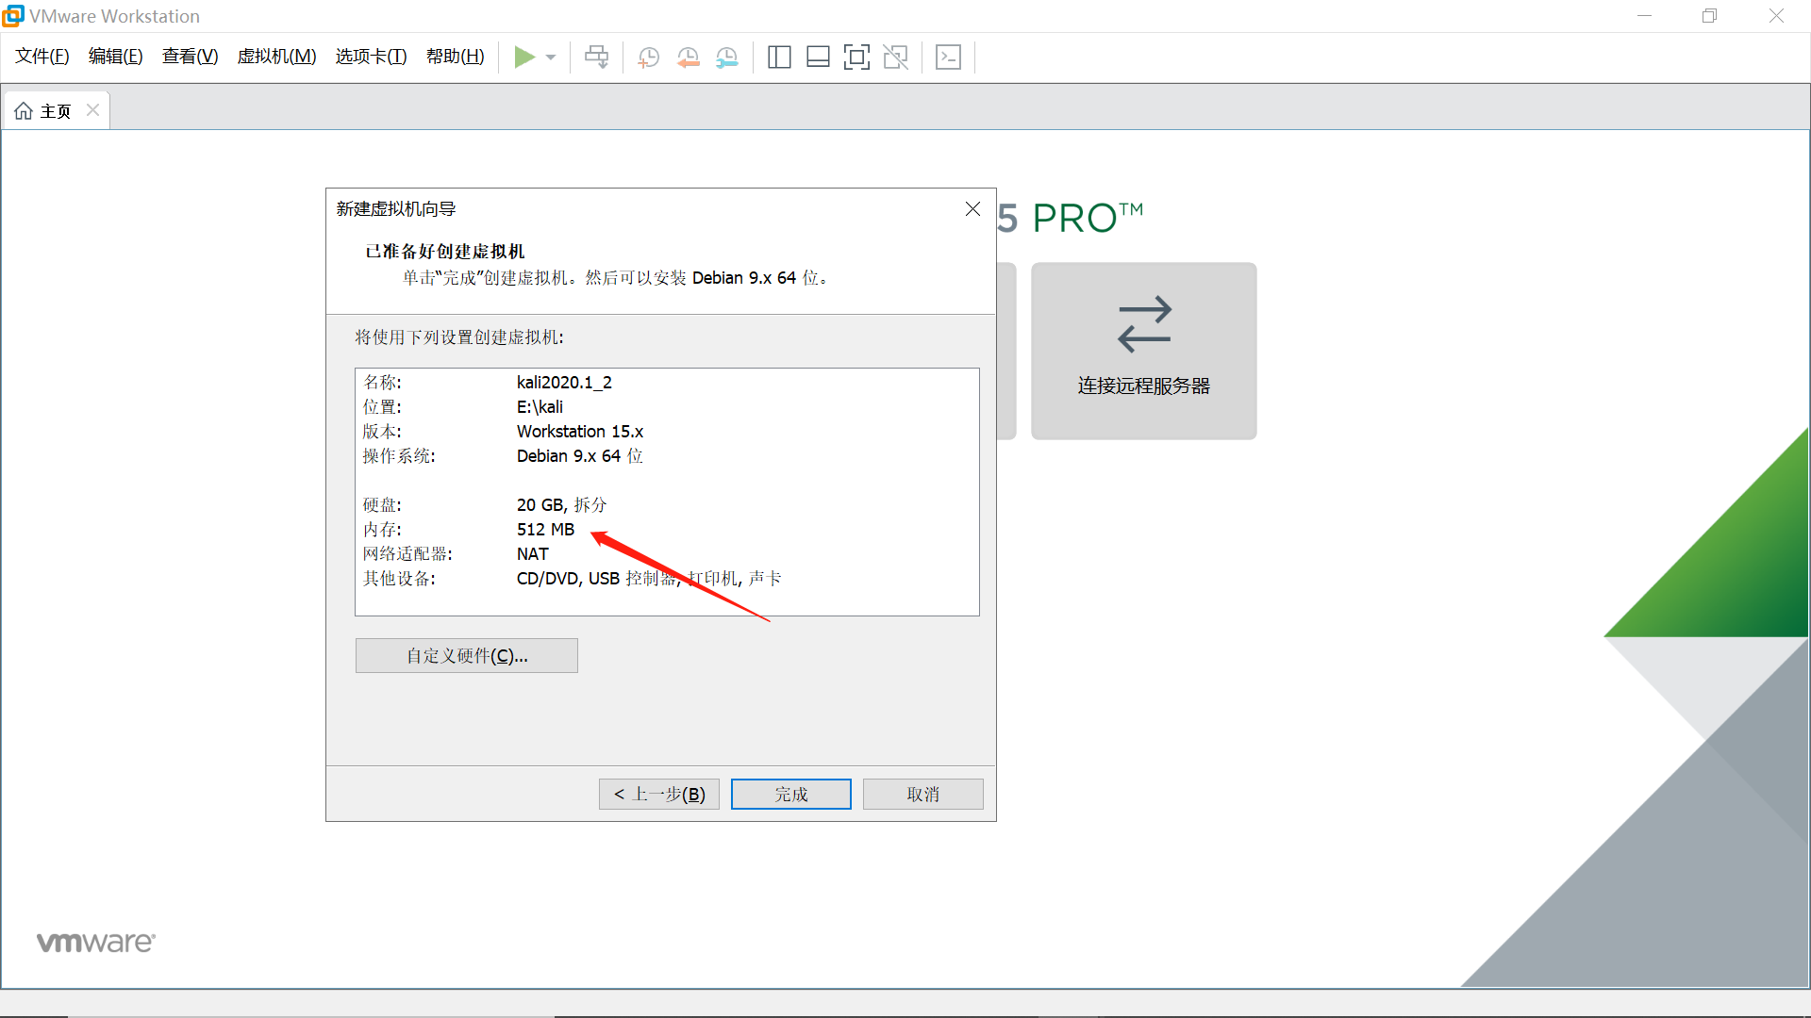
Task: Click the unity mode icon
Action: (x=895, y=57)
